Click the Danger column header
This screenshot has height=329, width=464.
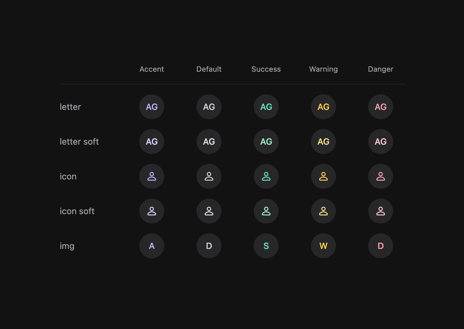tap(381, 69)
